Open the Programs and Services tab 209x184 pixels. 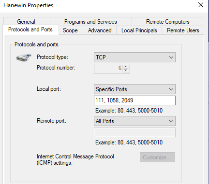[90, 21]
